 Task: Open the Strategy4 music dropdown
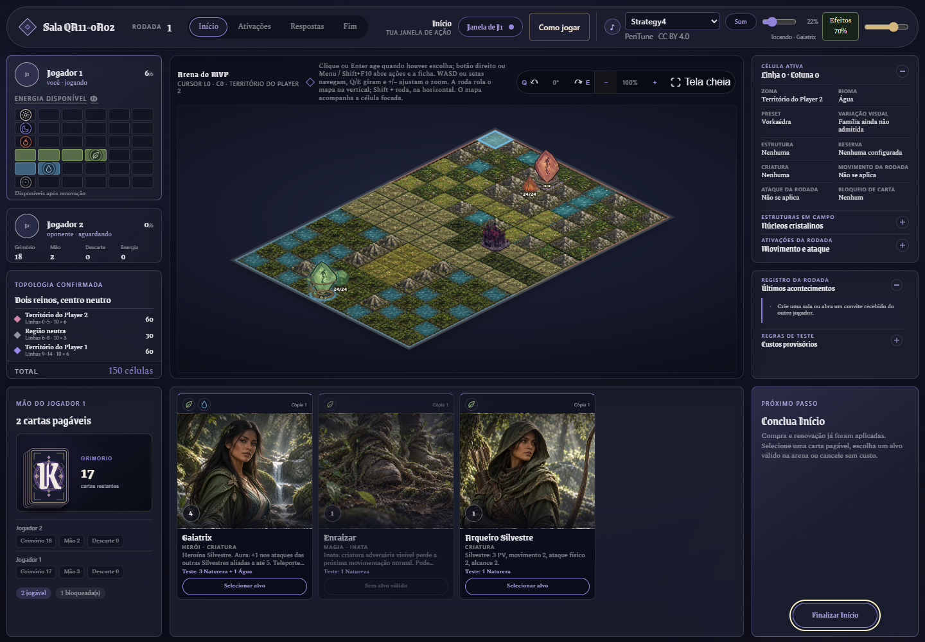pos(672,21)
